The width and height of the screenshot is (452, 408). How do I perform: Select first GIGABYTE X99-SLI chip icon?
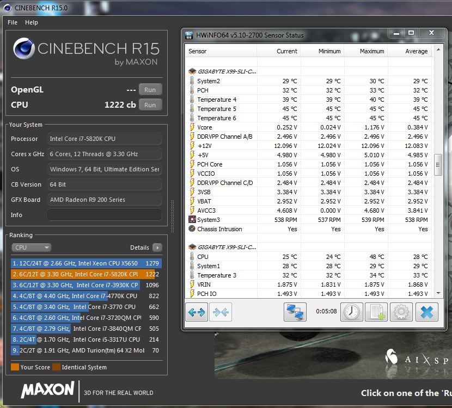(192, 71)
